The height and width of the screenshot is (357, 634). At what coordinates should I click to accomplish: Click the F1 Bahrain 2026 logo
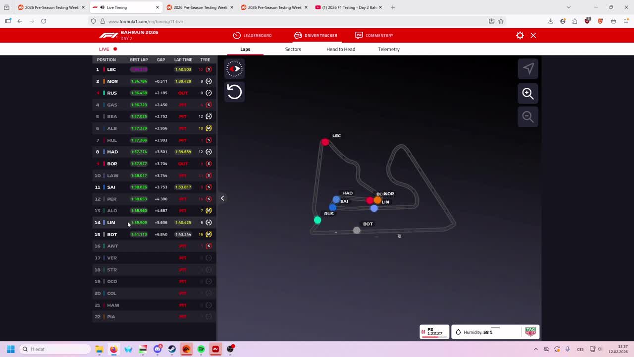pyautogui.click(x=129, y=35)
